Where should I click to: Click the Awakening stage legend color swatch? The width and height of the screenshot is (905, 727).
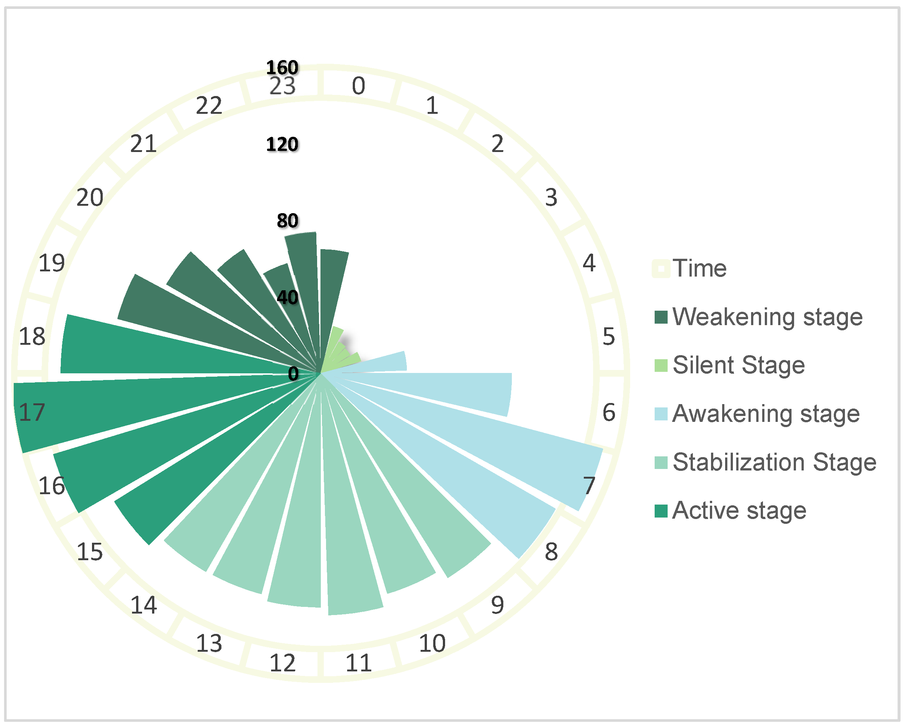(x=661, y=414)
